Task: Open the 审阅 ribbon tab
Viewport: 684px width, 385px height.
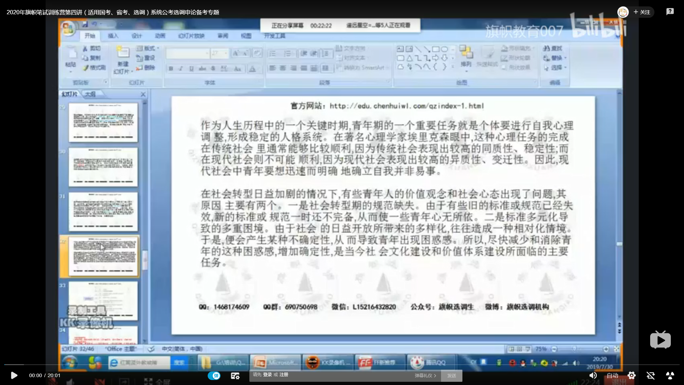Action: pos(223,36)
